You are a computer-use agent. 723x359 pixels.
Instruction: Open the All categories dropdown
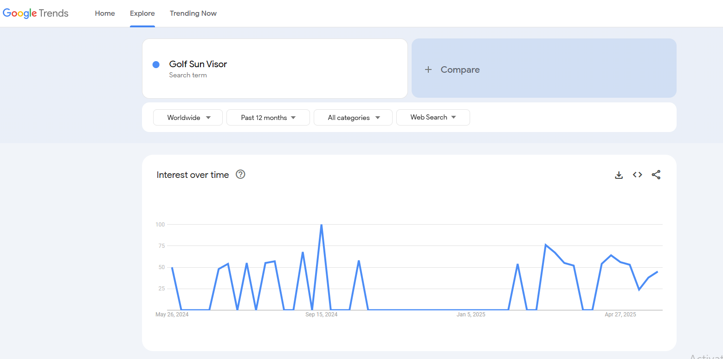pos(353,117)
